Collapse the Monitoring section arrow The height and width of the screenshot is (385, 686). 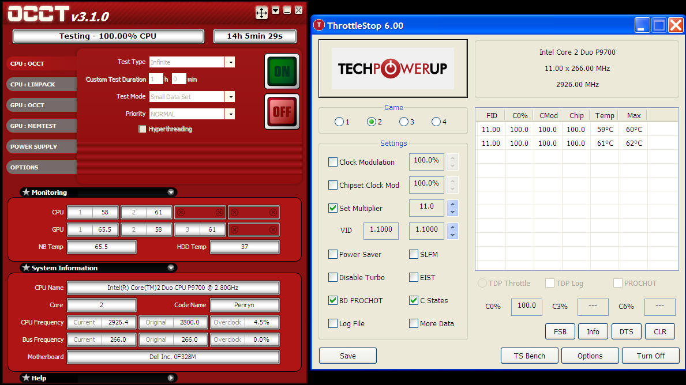point(171,192)
